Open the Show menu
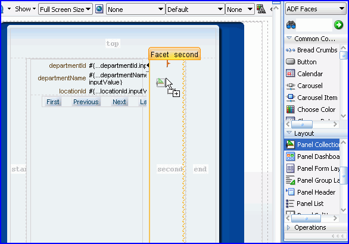 pos(25,9)
